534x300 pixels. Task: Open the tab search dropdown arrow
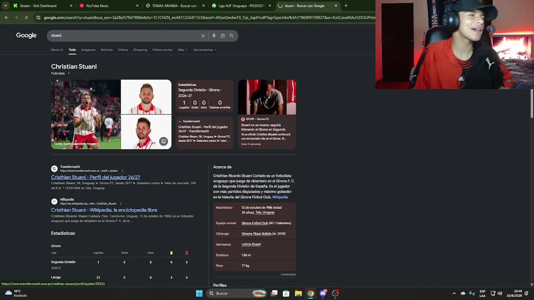tap(5, 6)
